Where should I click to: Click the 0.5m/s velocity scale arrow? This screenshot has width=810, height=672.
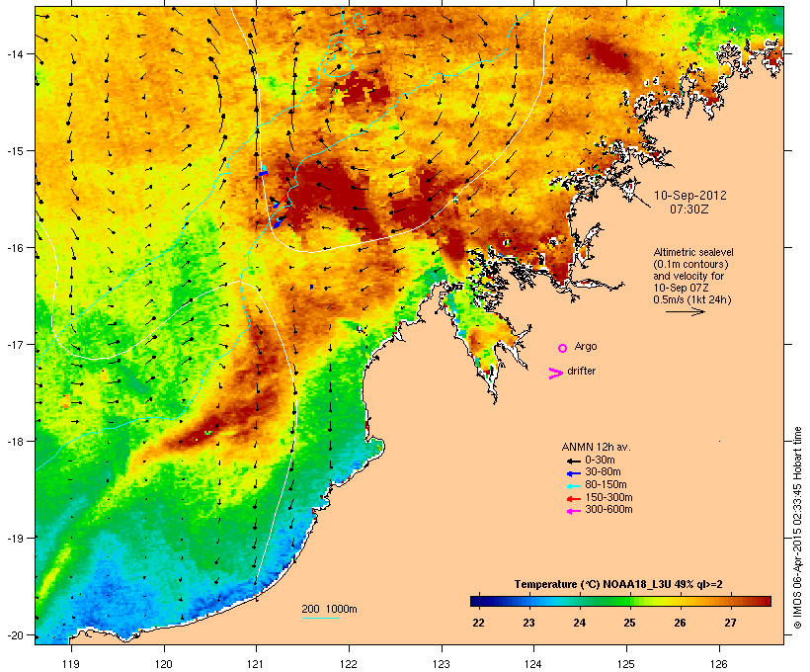pyautogui.click(x=685, y=311)
